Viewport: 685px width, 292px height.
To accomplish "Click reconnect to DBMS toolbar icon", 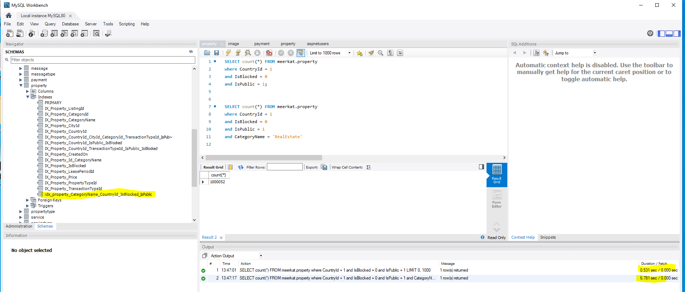I will [x=108, y=33].
